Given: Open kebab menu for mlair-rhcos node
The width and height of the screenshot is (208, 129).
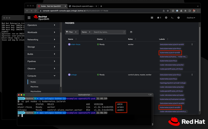Looking at the screenshot, I should pos(192,44).
